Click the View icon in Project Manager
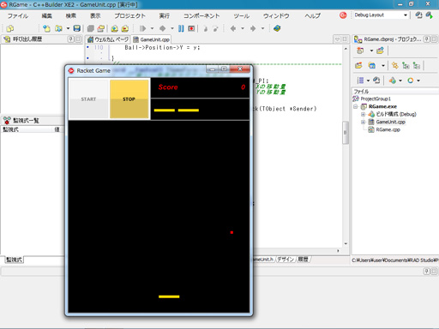 click(372, 65)
